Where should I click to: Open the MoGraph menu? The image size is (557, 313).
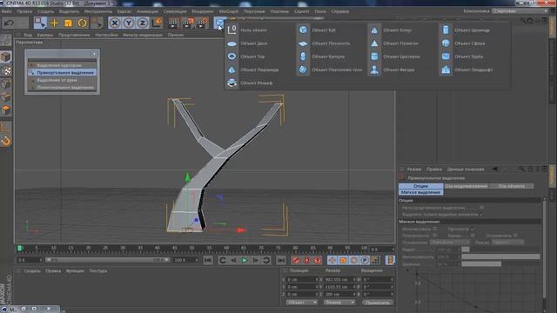coord(229,11)
